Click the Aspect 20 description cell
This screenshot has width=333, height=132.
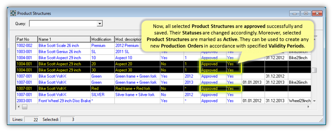coord(137,64)
